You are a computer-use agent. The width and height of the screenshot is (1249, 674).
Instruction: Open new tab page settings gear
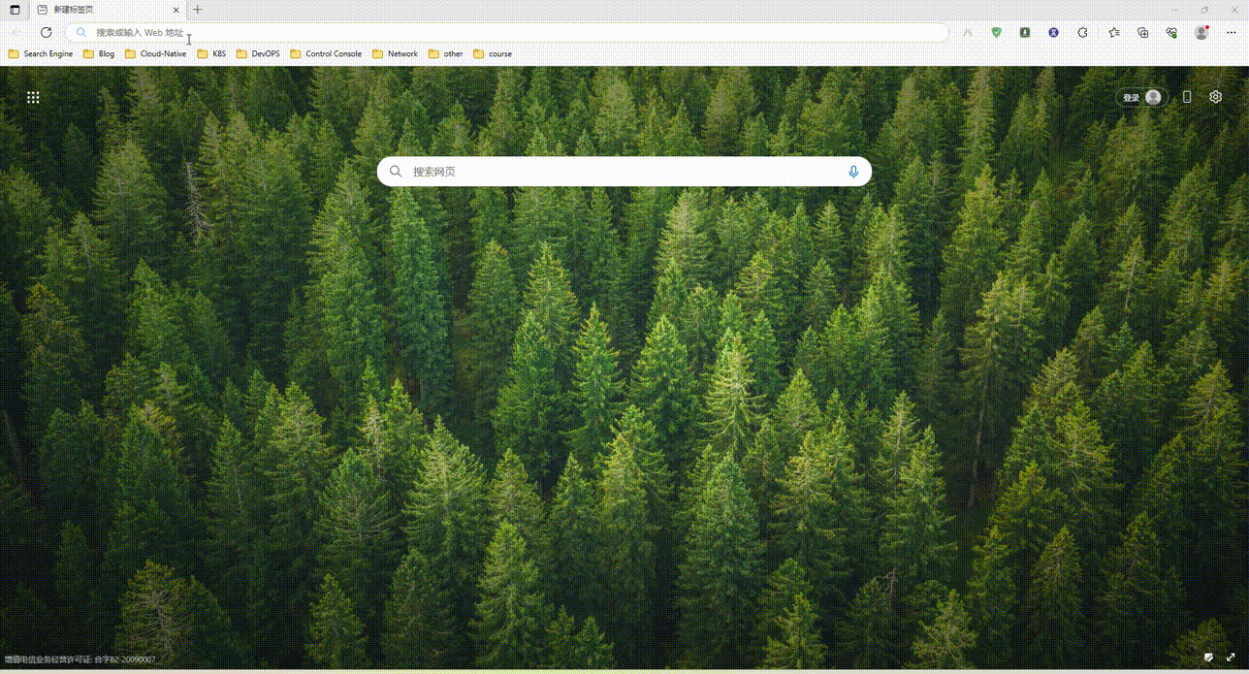1216,97
